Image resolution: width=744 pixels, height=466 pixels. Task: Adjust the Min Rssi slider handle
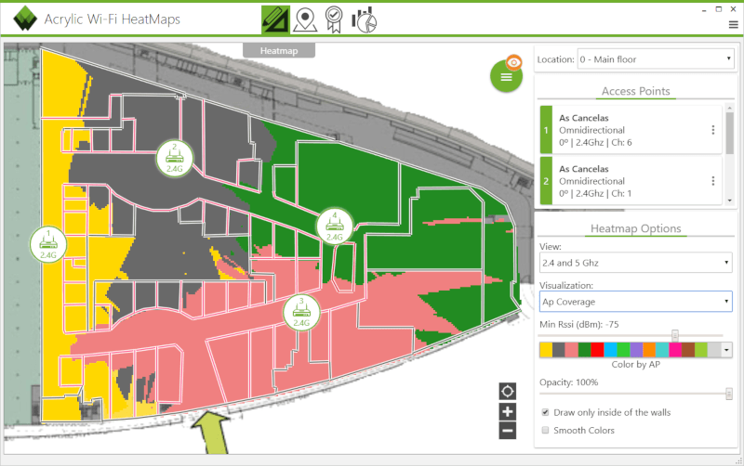[x=675, y=335]
